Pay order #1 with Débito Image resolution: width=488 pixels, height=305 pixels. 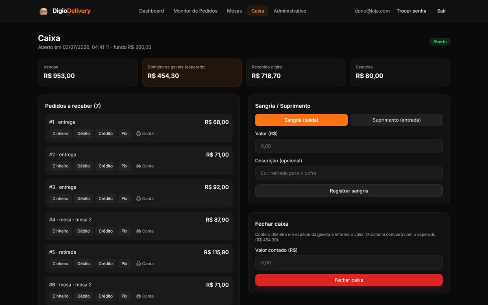point(83,133)
